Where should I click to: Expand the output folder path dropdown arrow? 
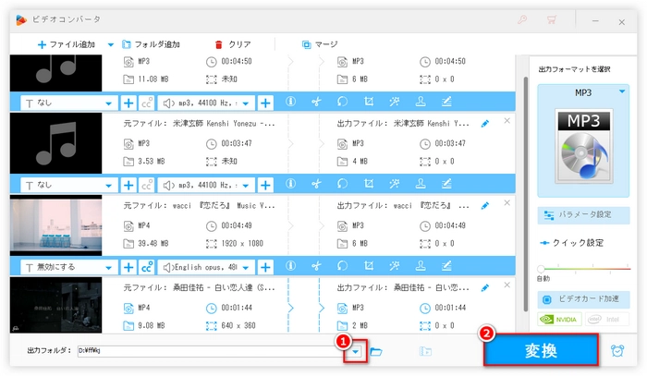point(353,352)
